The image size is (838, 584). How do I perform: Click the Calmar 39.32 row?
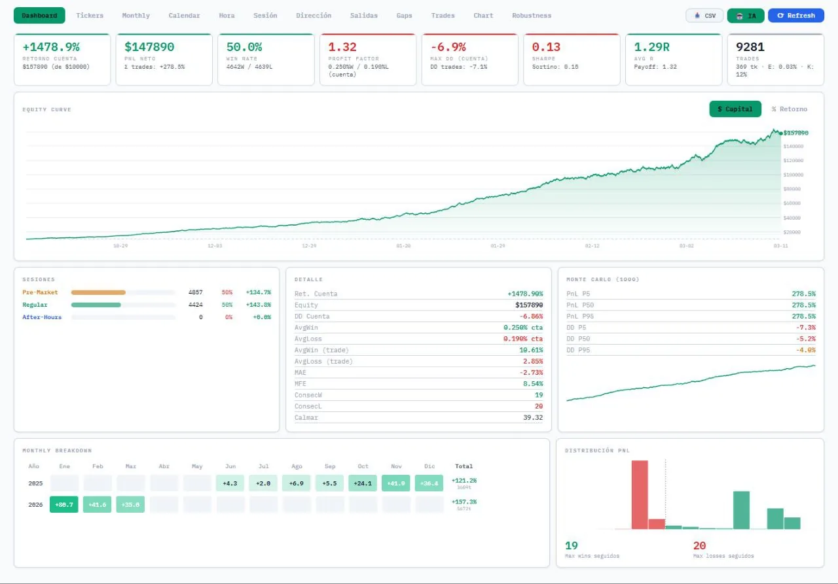pyautogui.click(x=418, y=417)
